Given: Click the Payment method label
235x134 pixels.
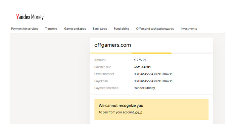Looking at the screenshot, I should click(106, 88).
